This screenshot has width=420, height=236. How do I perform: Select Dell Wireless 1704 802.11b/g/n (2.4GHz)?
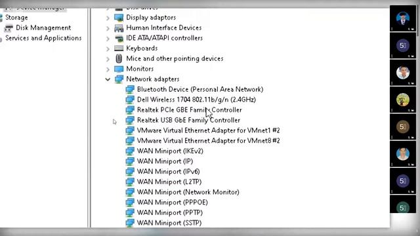196,100
